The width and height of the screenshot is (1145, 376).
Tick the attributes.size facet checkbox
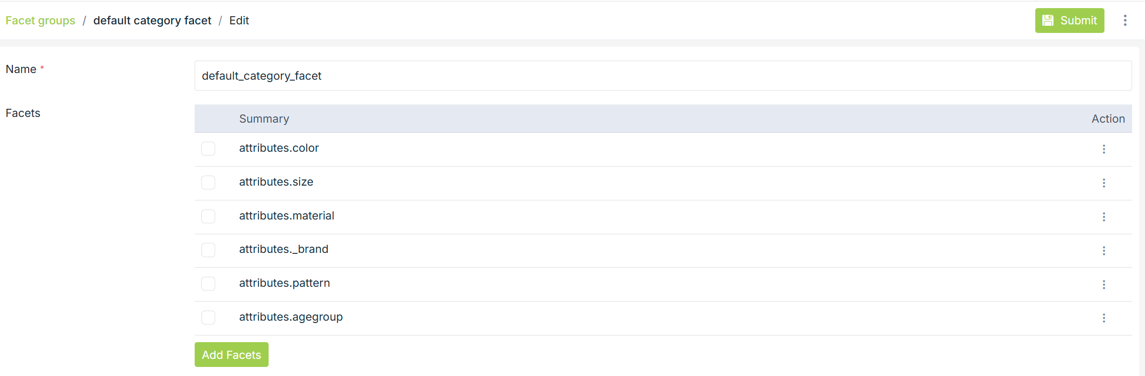pyautogui.click(x=208, y=183)
